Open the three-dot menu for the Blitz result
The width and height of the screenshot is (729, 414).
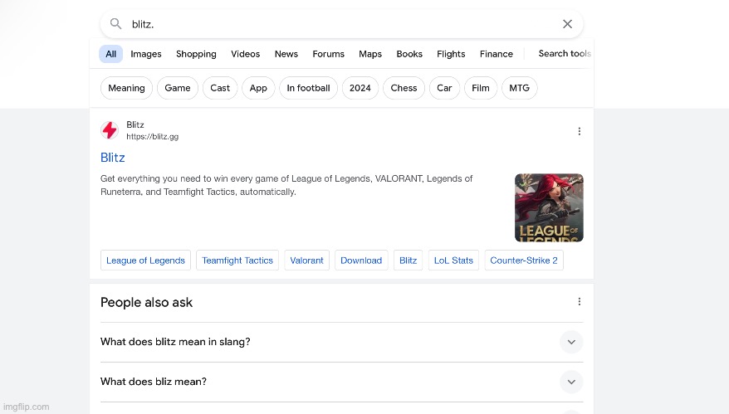pos(579,131)
